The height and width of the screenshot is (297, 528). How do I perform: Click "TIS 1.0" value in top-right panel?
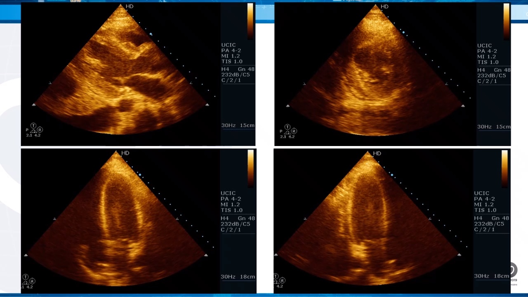click(488, 62)
